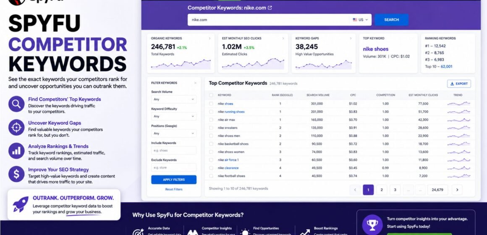
Task: Click the target Uncover Keyword Gaps icon
Action: pos(16,127)
